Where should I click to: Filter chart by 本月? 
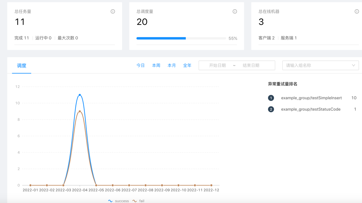coord(172,65)
